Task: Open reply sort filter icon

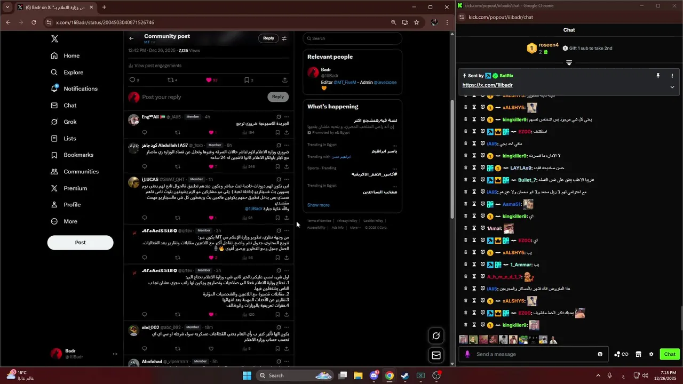Action: [x=284, y=38]
